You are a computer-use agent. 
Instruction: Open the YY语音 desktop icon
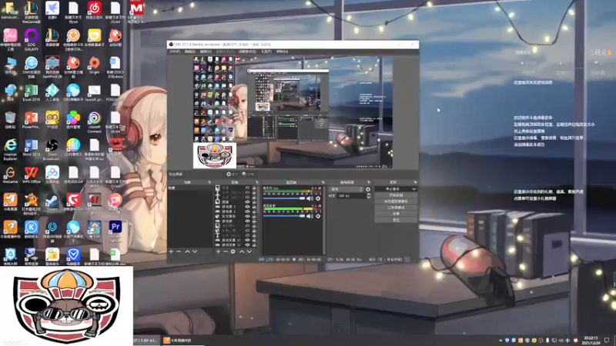click(52, 120)
